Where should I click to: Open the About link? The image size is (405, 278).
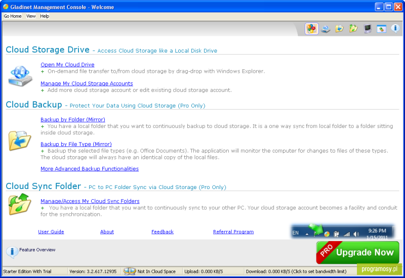click(107, 231)
